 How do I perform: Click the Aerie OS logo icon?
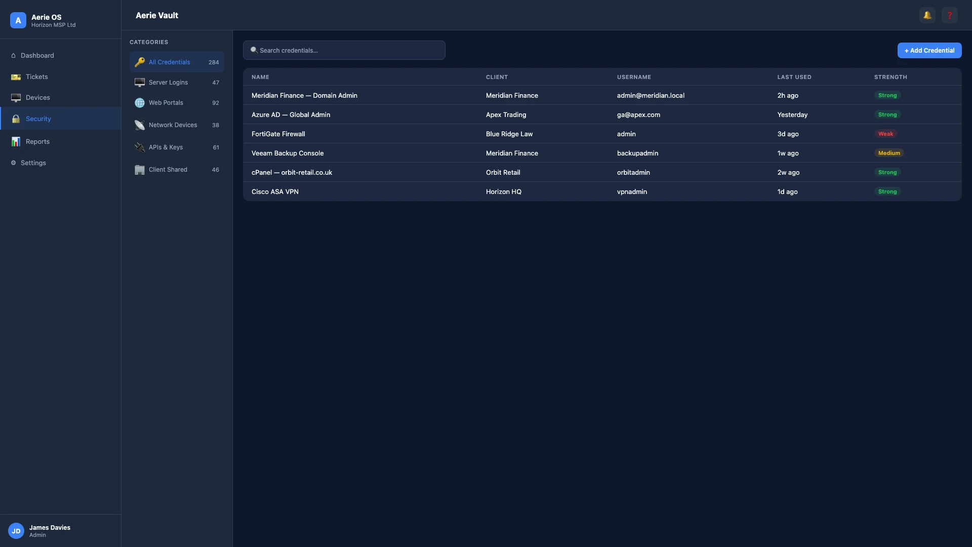[x=18, y=20]
